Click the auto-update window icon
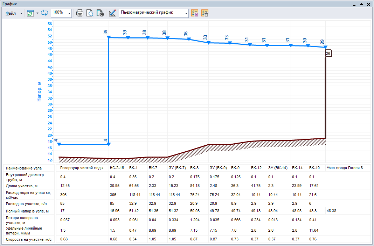The height and width of the screenshot is (246, 374). [31, 13]
